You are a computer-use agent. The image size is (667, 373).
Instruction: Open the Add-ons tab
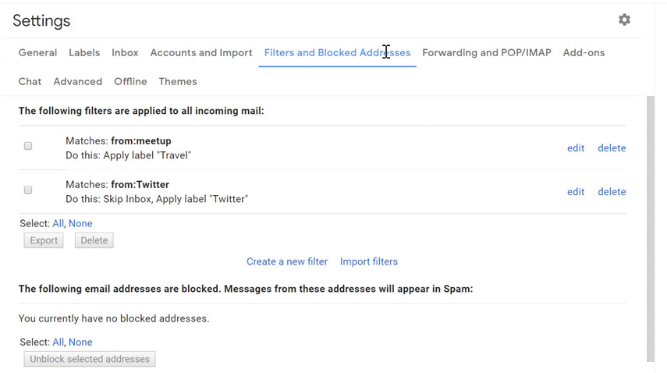pos(584,53)
